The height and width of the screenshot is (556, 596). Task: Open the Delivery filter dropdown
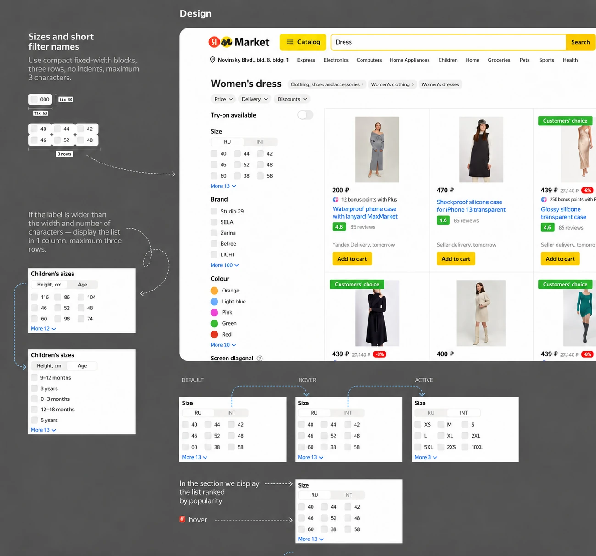[255, 99]
